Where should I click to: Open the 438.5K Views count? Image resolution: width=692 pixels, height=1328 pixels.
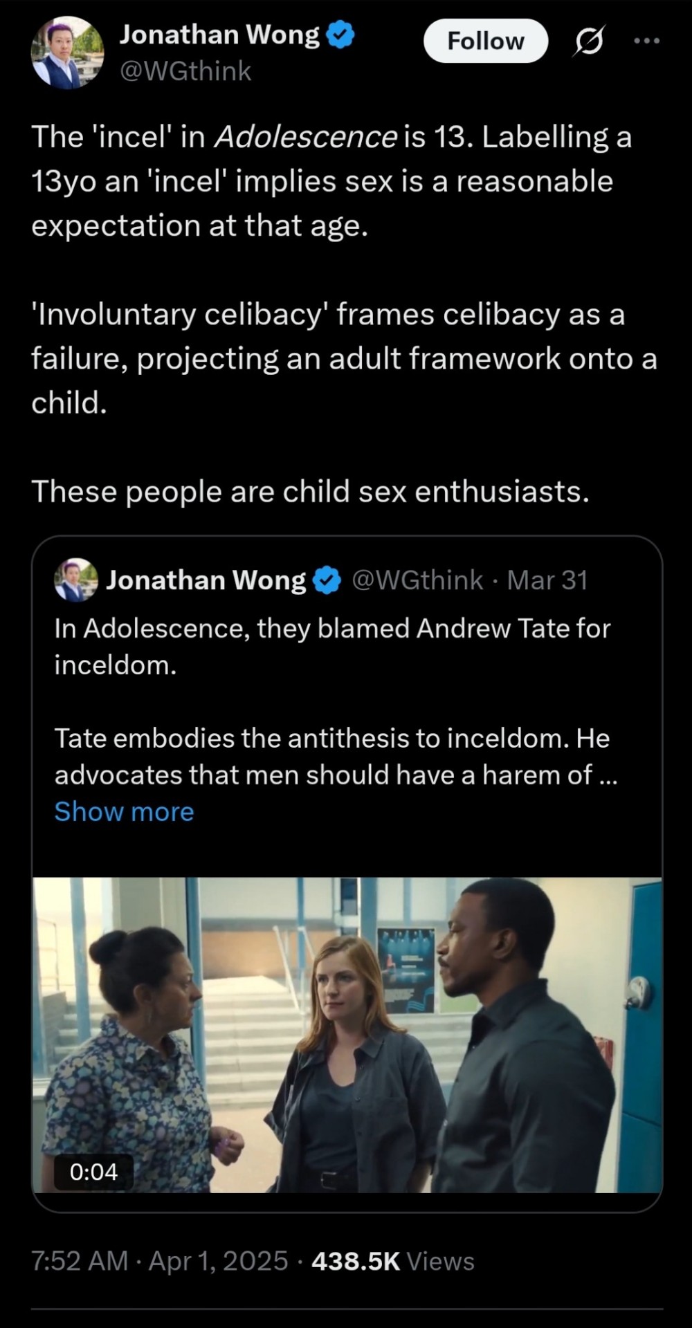pos(392,1261)
